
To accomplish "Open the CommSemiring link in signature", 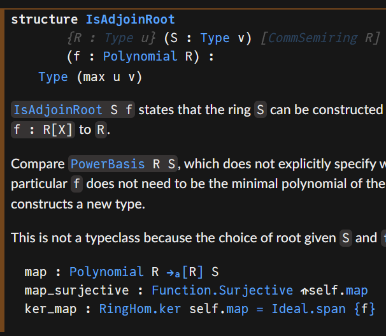I will [x=313, y=38].
